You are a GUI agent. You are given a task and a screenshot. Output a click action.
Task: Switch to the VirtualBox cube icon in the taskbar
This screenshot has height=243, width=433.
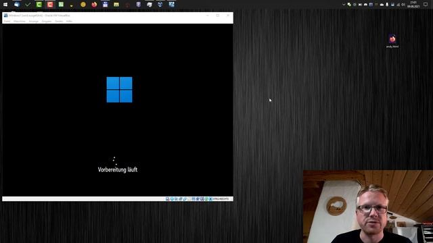pos(160,5)
